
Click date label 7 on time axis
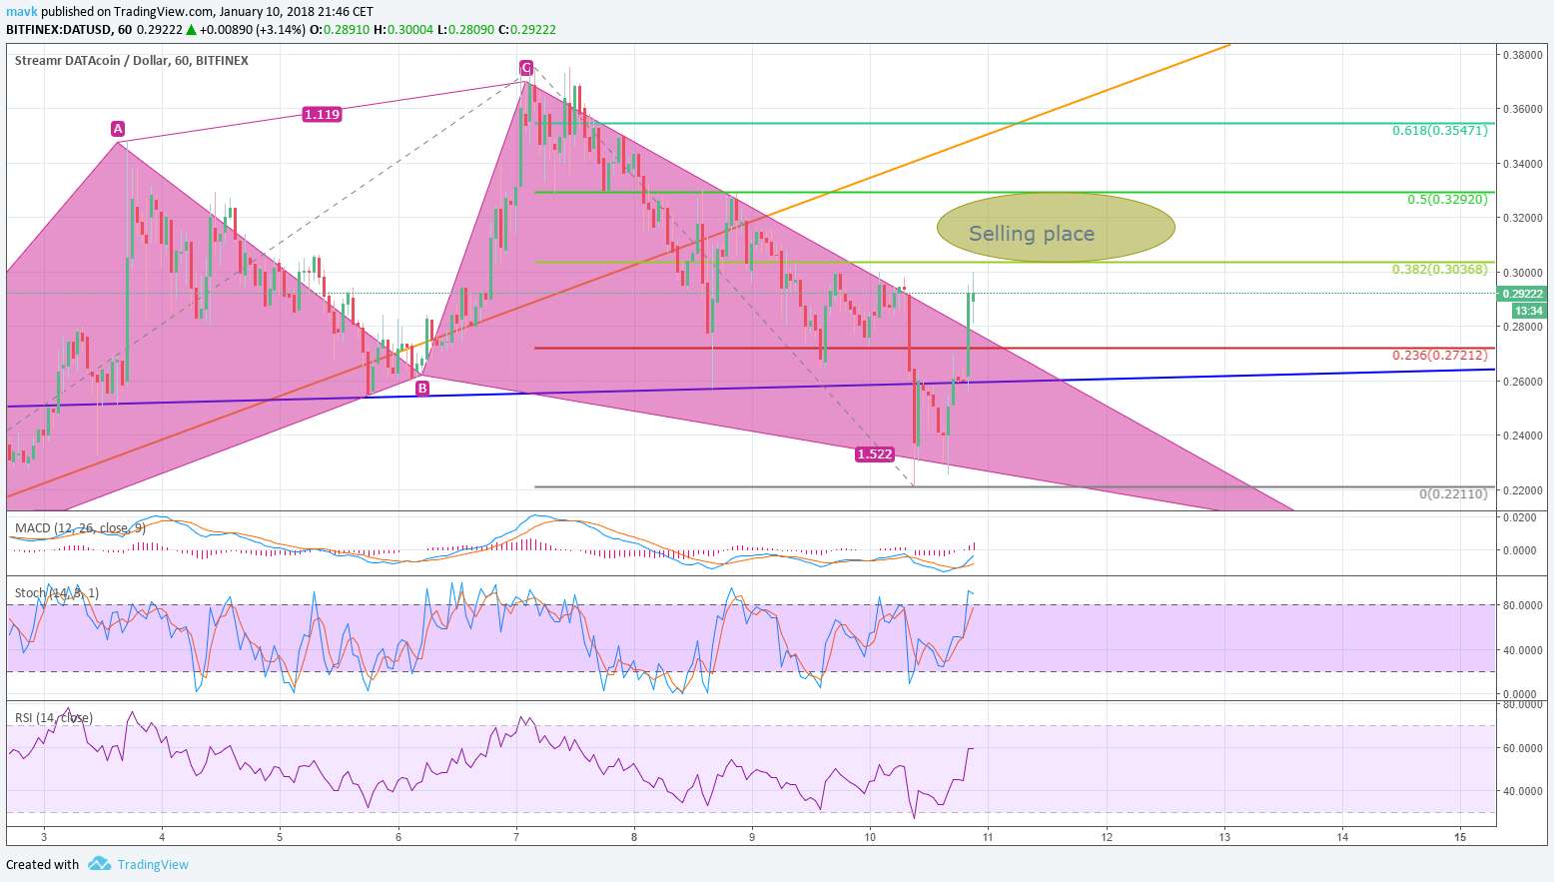[516, 837]
